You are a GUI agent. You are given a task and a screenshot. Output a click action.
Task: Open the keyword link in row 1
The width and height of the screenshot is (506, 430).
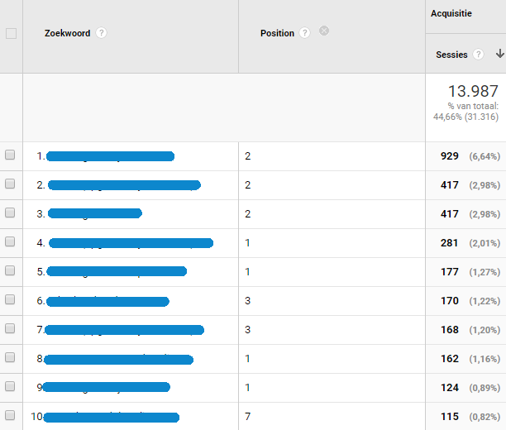110,155
